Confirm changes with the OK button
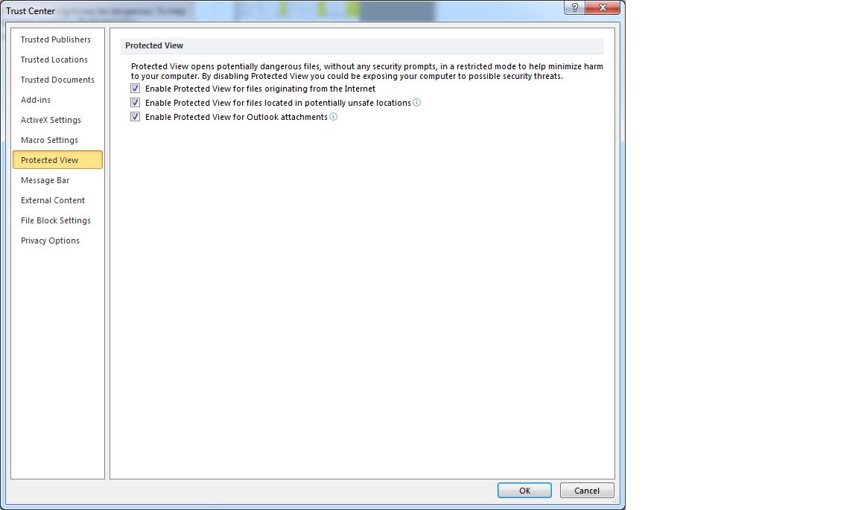Image resolution: width=858 pixels, height=510 pixels. coord(524,491)
